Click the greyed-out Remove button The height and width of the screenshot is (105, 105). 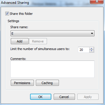38,41
